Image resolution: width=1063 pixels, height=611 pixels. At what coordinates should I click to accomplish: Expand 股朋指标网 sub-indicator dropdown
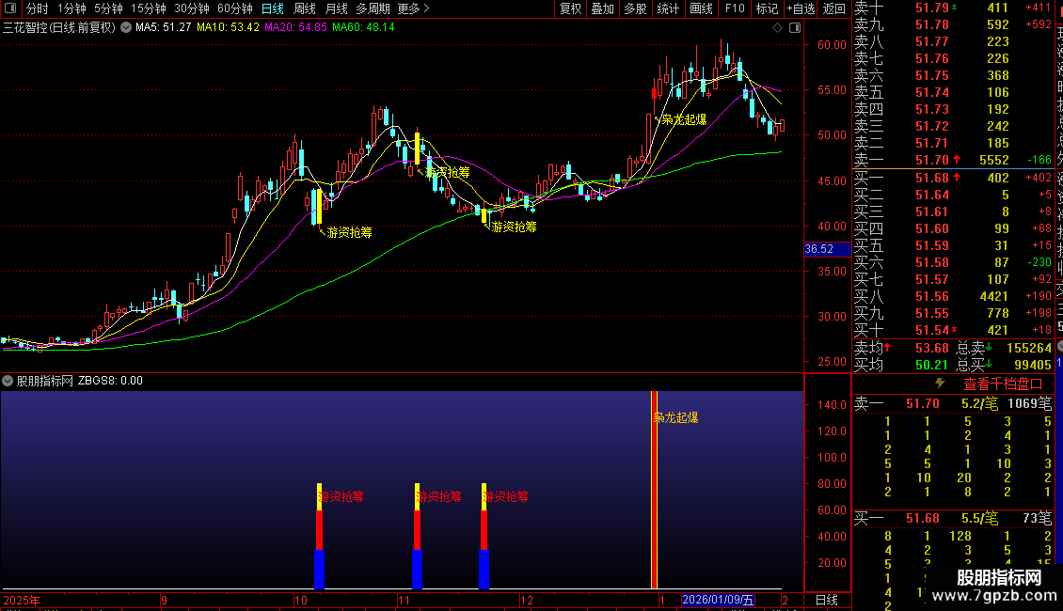8,381
